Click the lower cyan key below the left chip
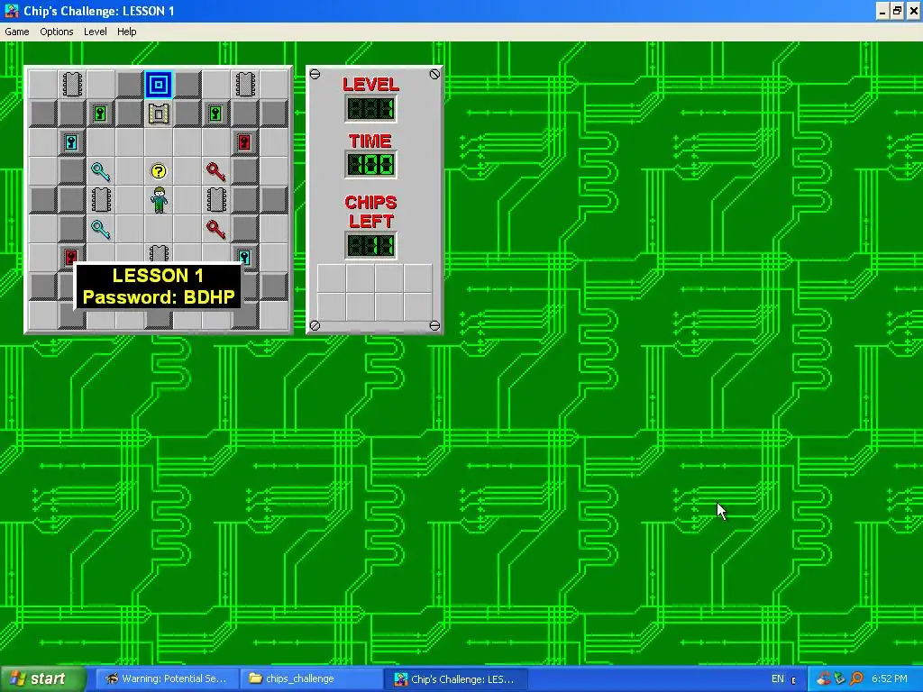 tap(101, 229)
